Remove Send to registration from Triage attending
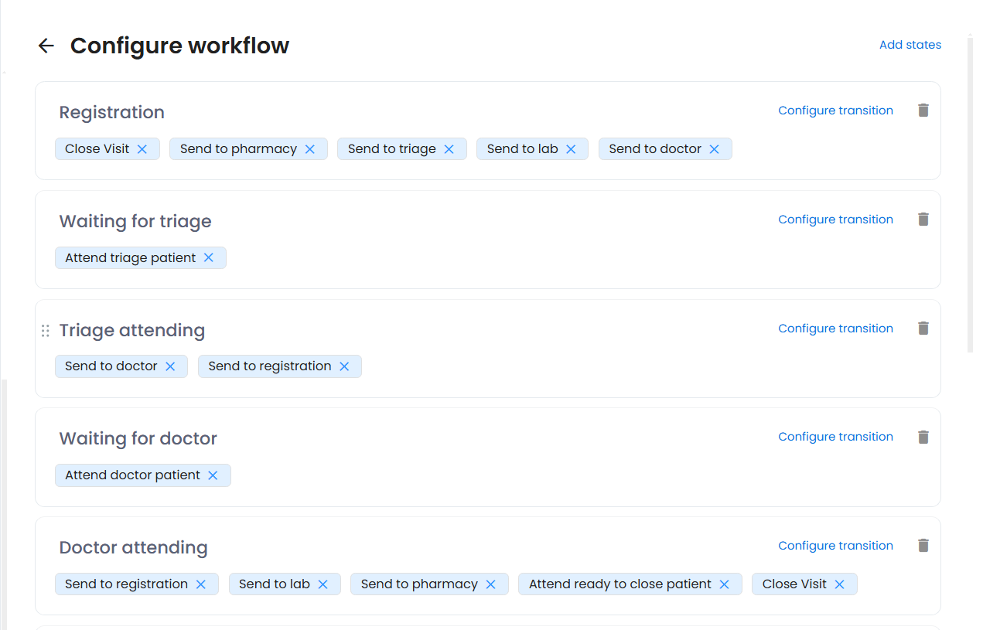Image resolution: width=983 pixels, height=630 pixels. click(x=344, y=366)
